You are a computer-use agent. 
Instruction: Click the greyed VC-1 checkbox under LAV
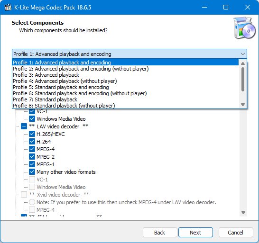coord(32,180)
